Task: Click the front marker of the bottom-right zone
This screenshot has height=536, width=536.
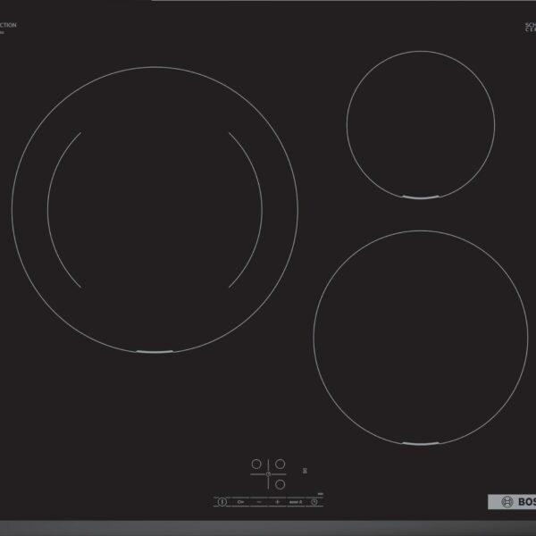Action: click(x=418, y=444)
